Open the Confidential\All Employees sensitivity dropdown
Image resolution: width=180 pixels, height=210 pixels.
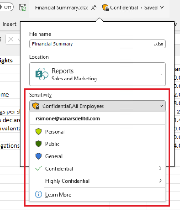[97, 106]
